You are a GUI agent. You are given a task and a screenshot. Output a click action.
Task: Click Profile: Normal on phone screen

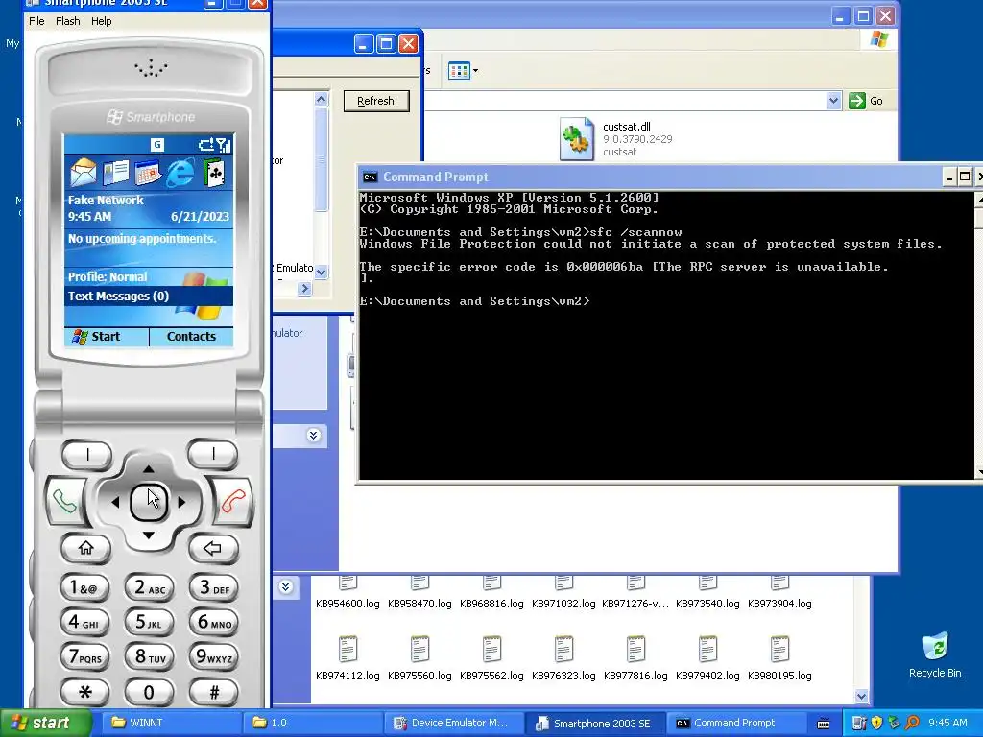pos(108,277)
